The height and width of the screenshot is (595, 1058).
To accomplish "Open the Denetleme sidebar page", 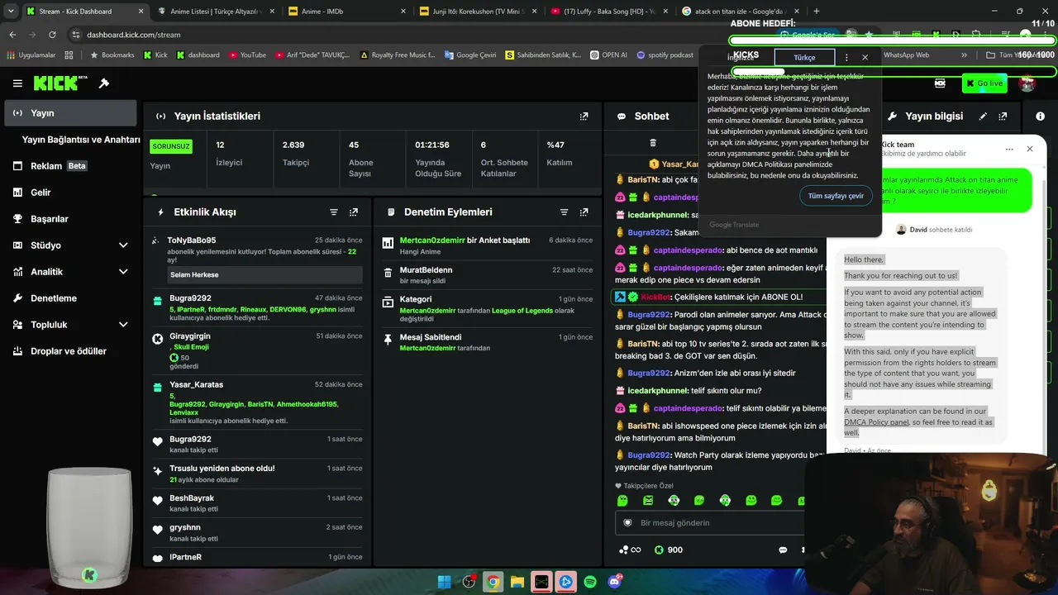I will point(70,298).
